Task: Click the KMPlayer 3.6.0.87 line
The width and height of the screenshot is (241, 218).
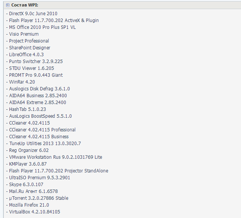Action: 28,164
